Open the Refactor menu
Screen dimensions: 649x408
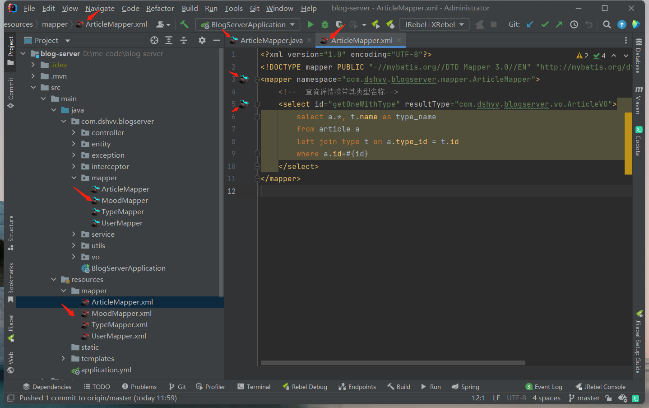tap(160, 8)
